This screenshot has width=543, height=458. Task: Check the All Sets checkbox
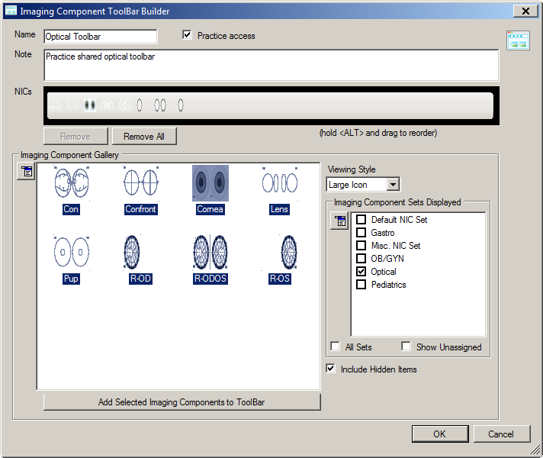click(336, 347)
